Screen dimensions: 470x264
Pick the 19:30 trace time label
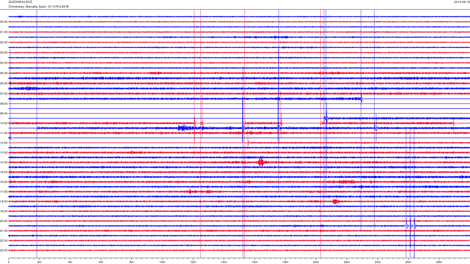[x=4, y=211]
